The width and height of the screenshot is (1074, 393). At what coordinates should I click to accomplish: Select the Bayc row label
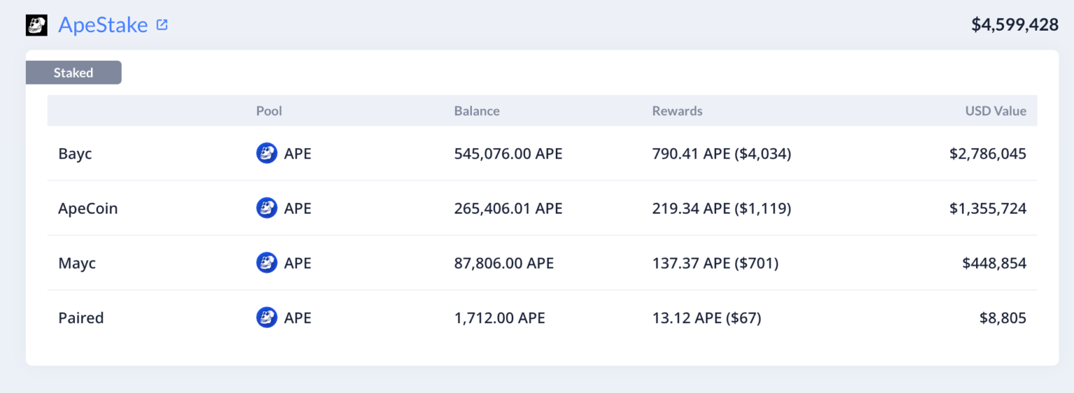click(x=75, y=154)
